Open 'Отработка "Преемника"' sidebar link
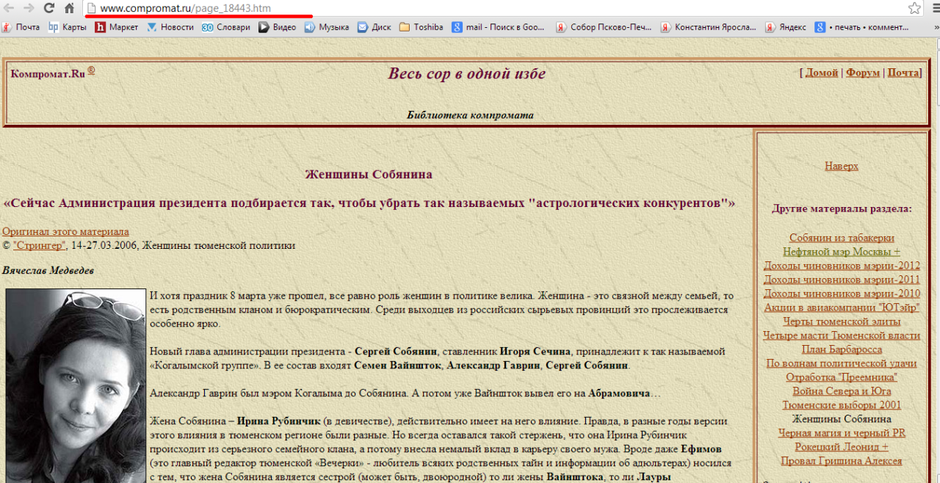The width and height of the screenshot is (940, 483). point(842,377)
